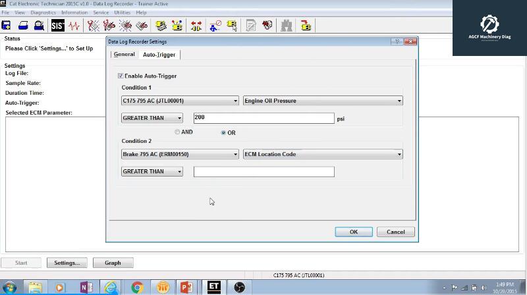This screenshot has height=295, width=527.
Task: Uncheck the Enable Auto-Trigger checkbox
Action: (121, 76)
